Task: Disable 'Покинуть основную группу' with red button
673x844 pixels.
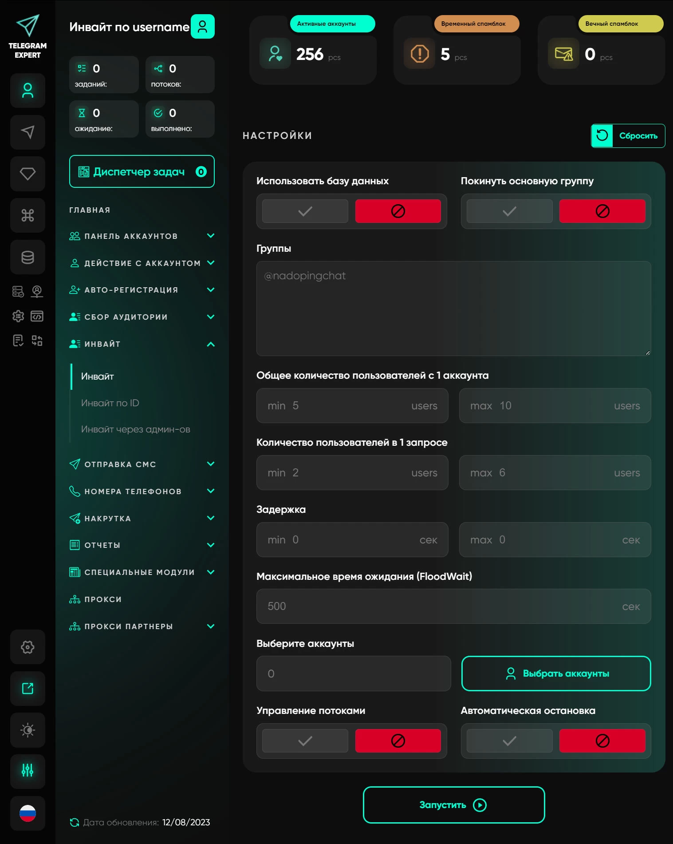Action: (x=602, y=211)
